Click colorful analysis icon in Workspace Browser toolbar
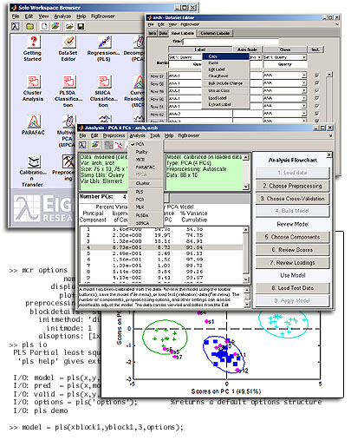 [55, 27]
